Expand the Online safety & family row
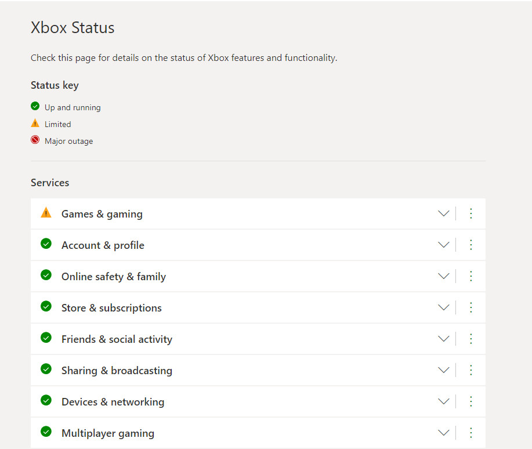Image resolution: width=532 pixels, height=449 pixels. pyautogui.click(x=444, y=276)
